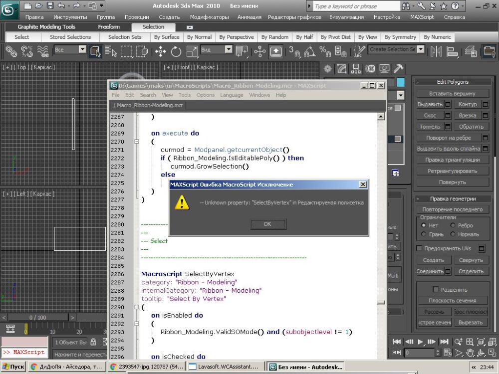Activate Pan View hand tool
Image resolution: width=499 pixels, height=374 pixels.
pos(470,353)
